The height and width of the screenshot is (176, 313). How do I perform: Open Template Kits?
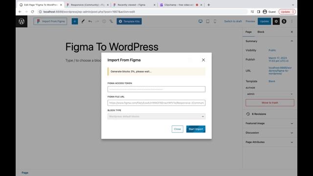point(129,22)
